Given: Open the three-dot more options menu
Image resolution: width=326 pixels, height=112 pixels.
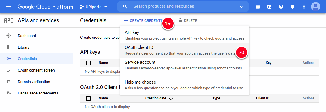Looking at the screenshot, I should pyautogui.click(x=304, y=7).
